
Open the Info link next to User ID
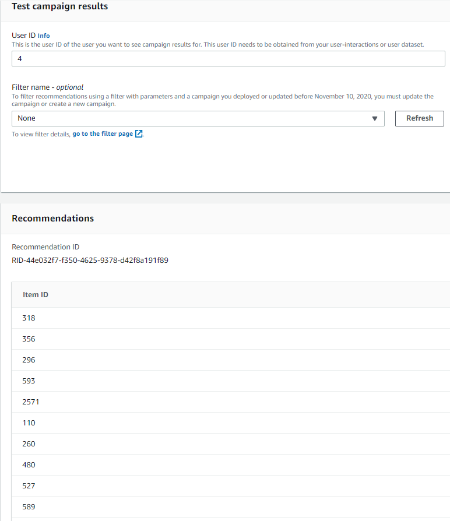point(44,36)
